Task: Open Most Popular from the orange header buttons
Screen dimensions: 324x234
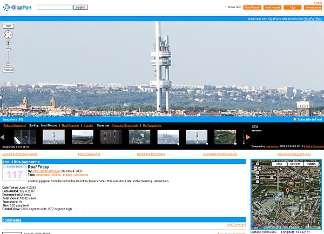Action: [x=252, y=8]
